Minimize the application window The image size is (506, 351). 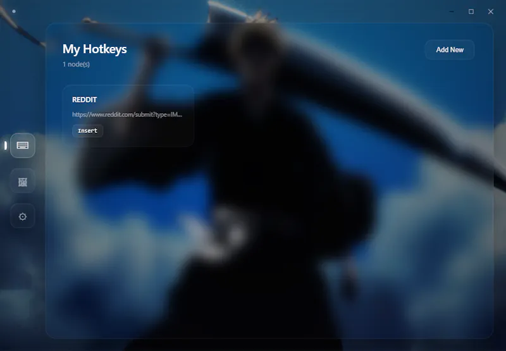452,11
